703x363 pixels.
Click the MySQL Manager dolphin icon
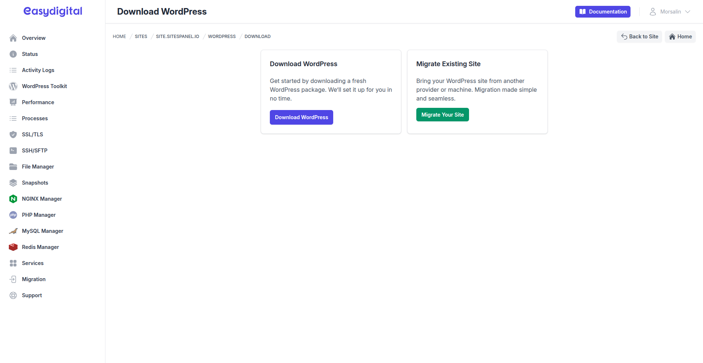(x=13, y=231)
